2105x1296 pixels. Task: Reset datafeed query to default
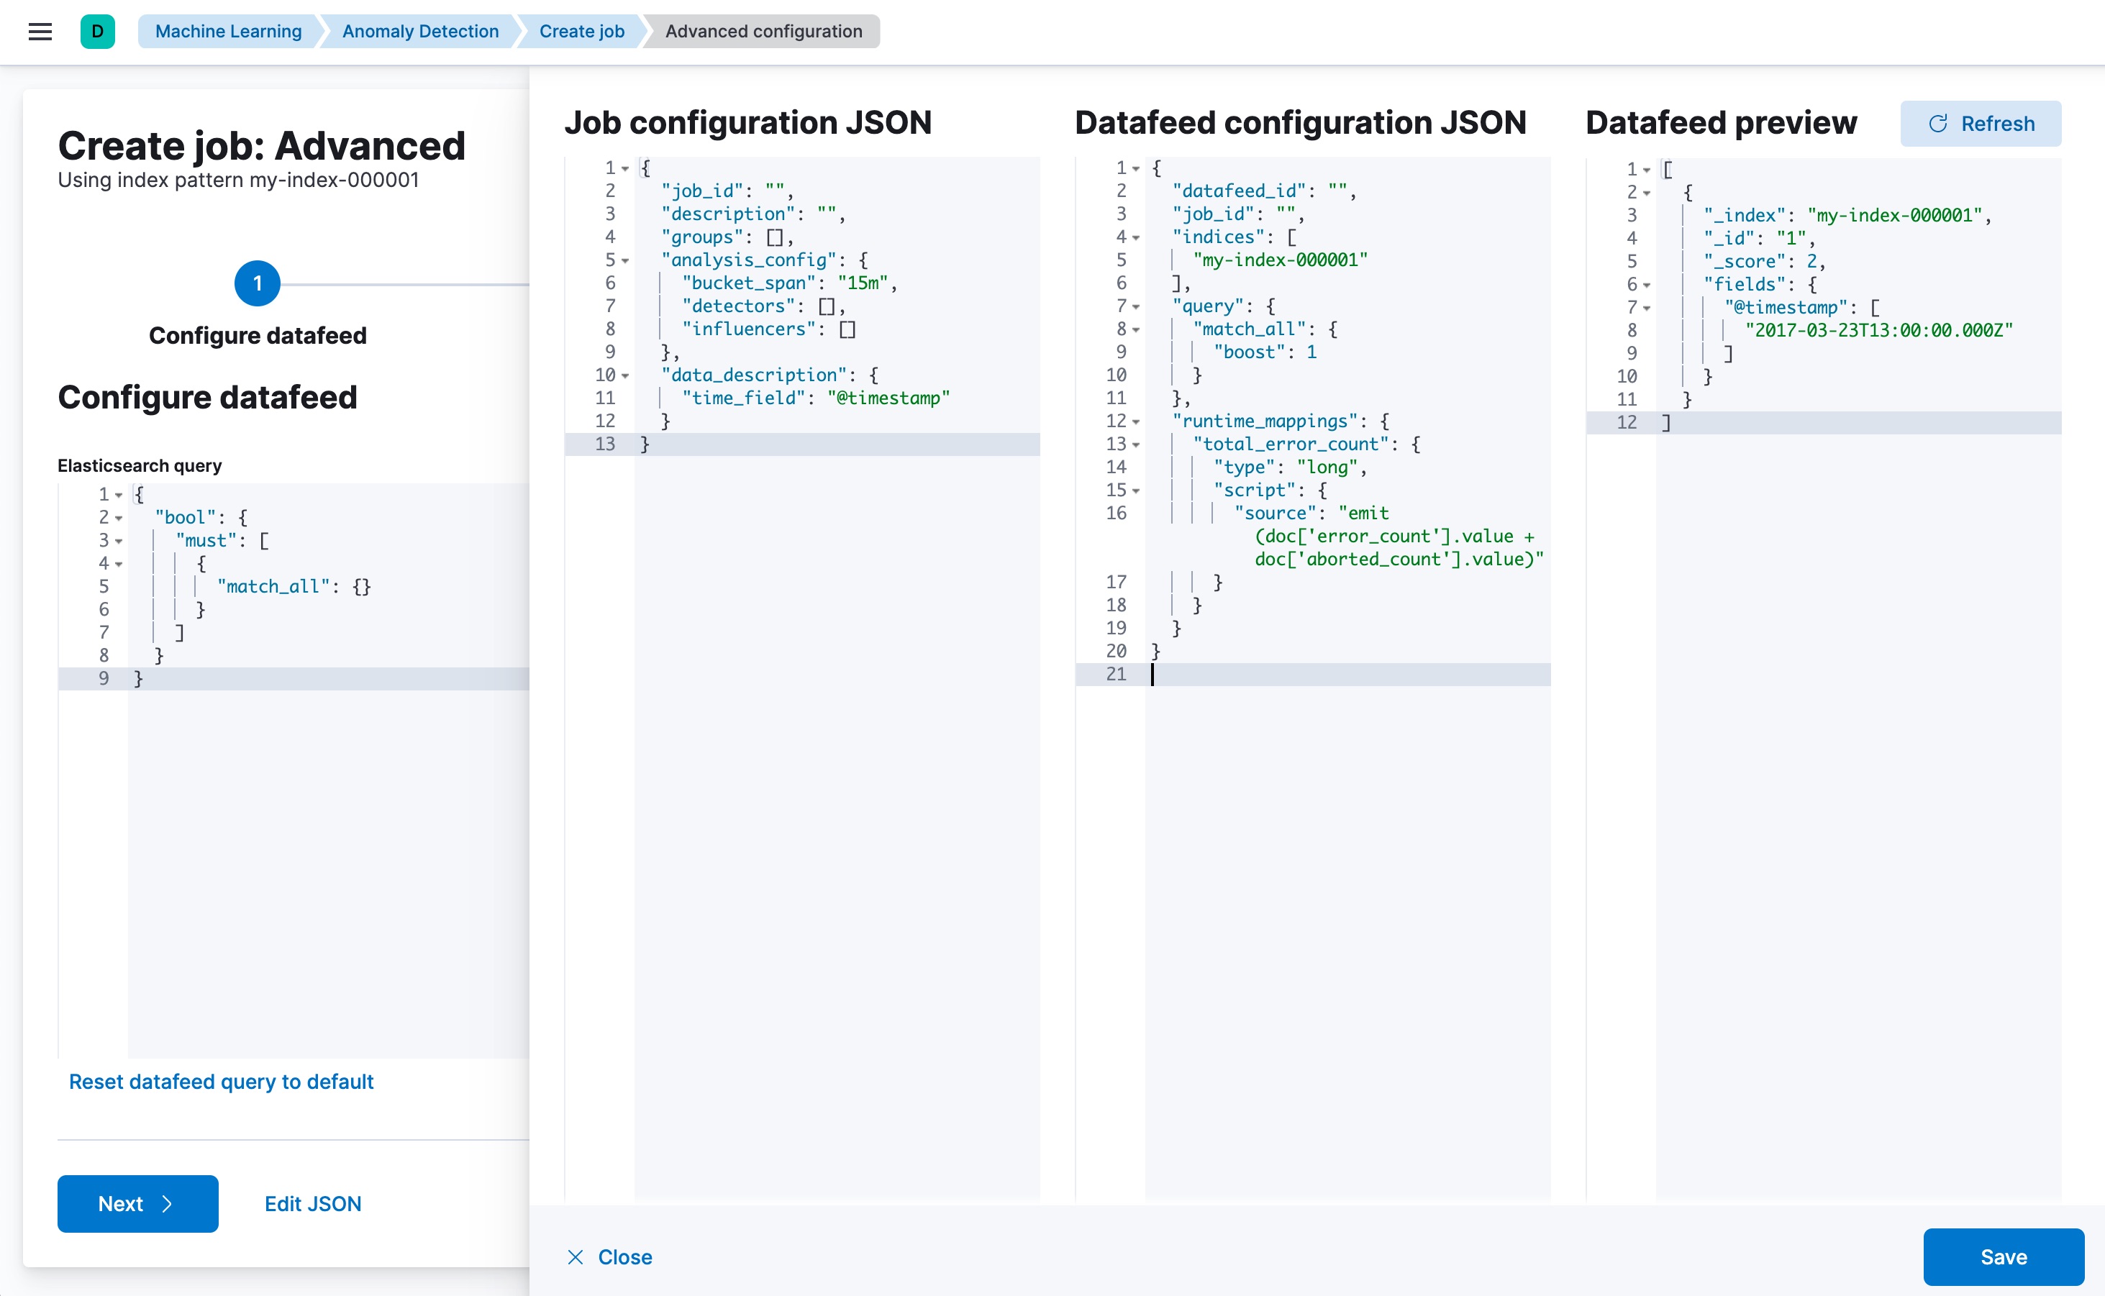(221, 1081)
